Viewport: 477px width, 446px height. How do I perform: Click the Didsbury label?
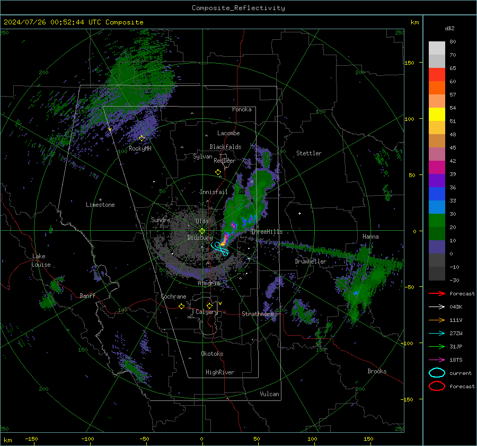[200, 238]
